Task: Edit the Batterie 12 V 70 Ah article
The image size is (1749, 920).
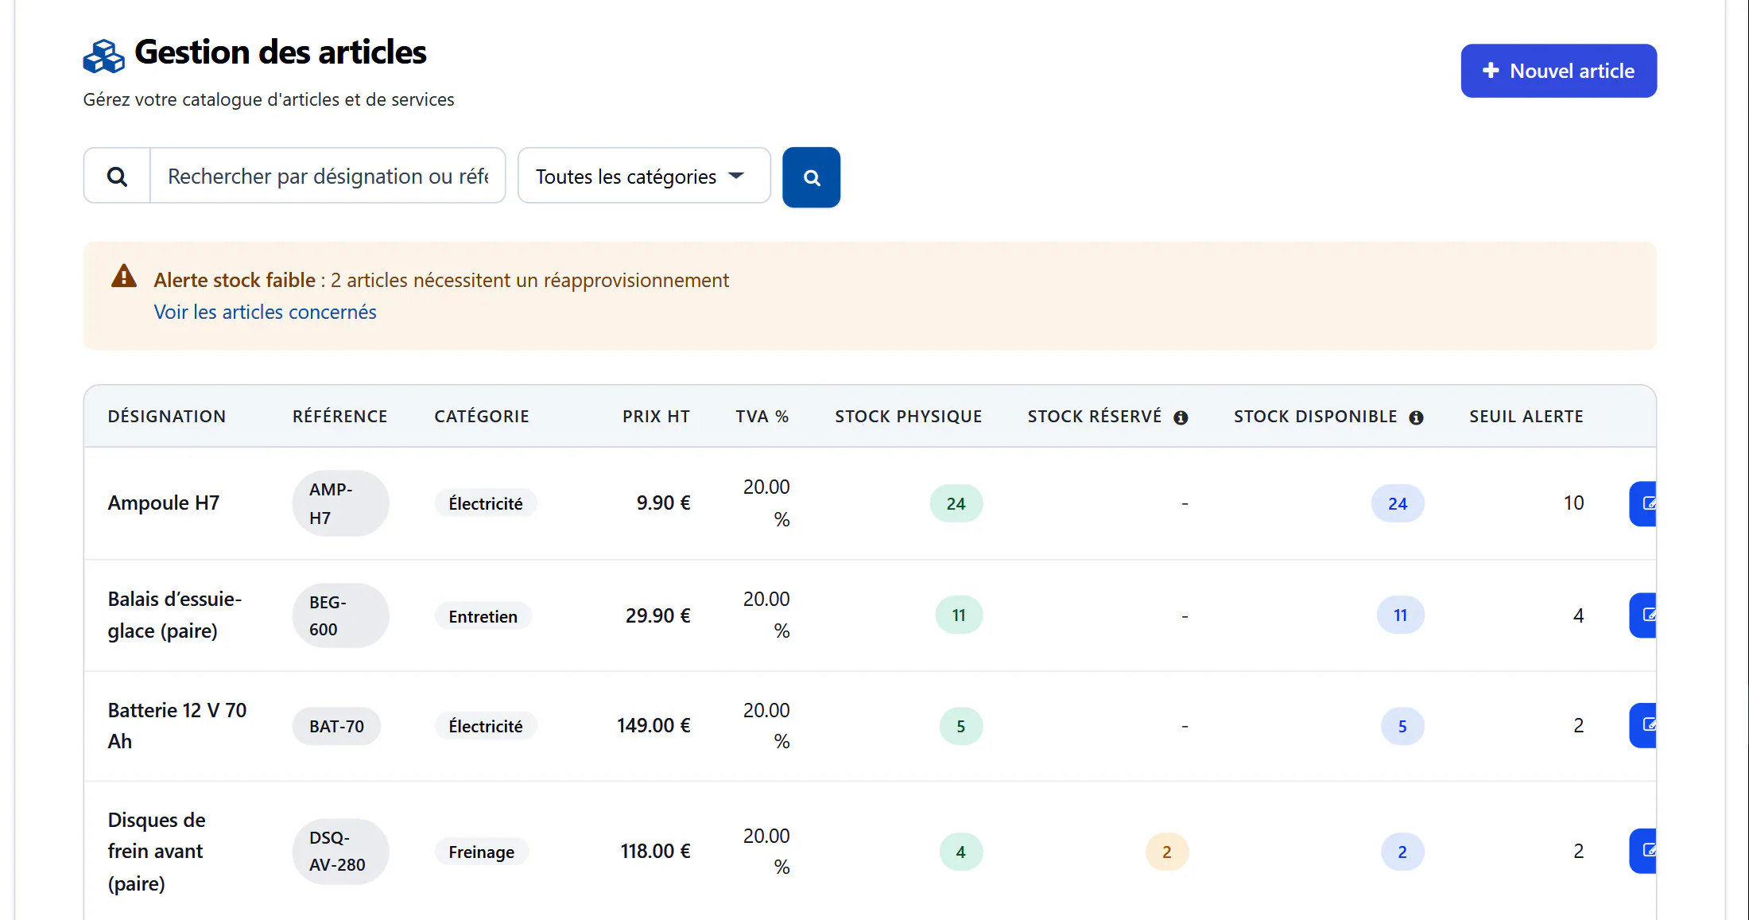Action: [x=1643, y=725]
